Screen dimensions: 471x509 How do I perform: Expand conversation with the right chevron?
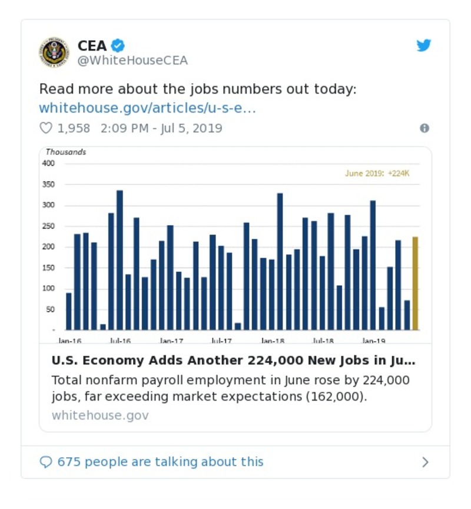(x=425, y=462)
